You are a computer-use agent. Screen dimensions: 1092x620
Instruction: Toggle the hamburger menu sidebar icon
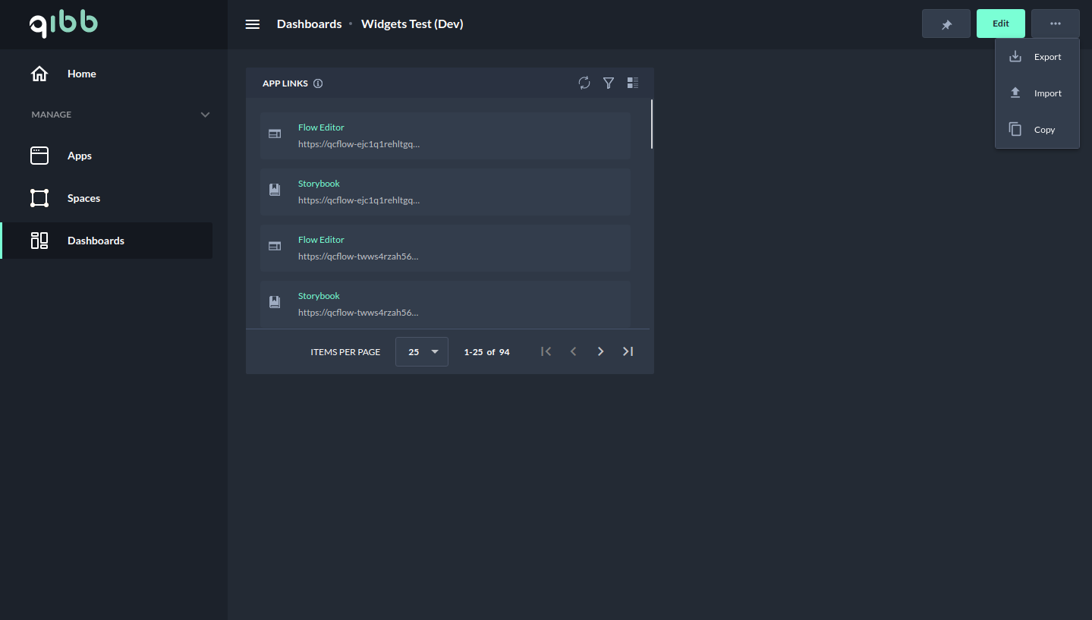(253, 24)
